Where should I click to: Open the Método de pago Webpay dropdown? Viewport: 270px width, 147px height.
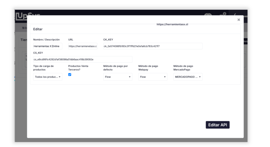pos(153,77)
